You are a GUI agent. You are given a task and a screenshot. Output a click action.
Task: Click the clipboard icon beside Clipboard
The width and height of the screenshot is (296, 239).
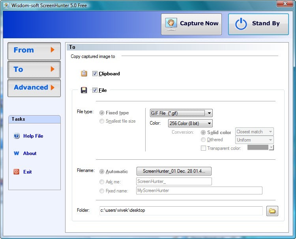point(84,73)
